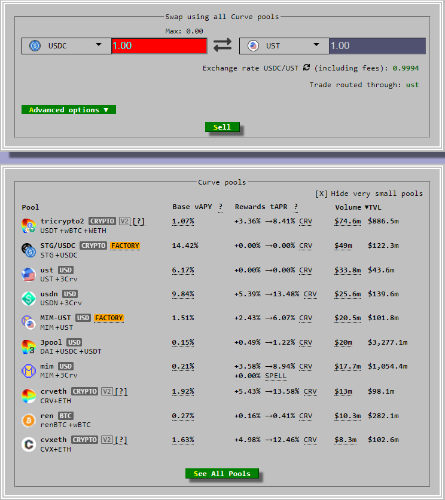The width and height of the screenshot is (445, 500).
Task: Click the Sell button
Action: click(222, 127)
